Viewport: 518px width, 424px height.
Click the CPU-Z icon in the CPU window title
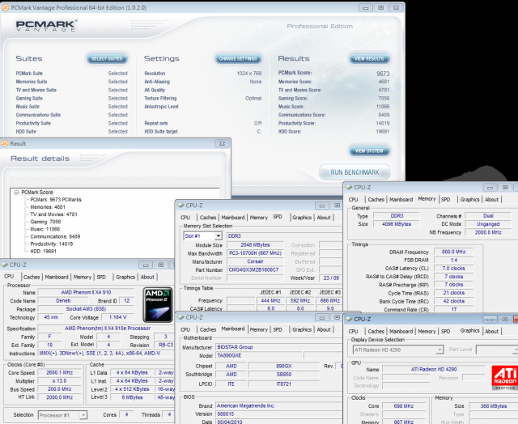click(5, 265)
